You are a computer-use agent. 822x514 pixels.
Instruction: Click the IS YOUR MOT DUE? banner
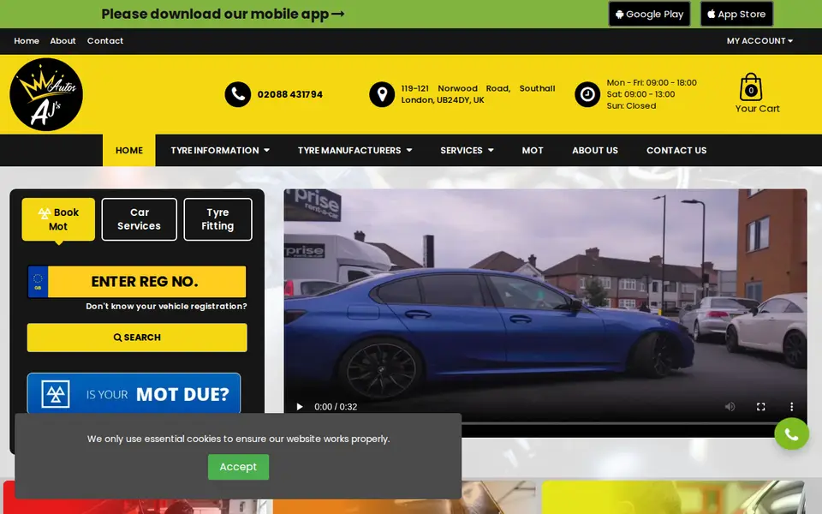[x=134, y=393]
